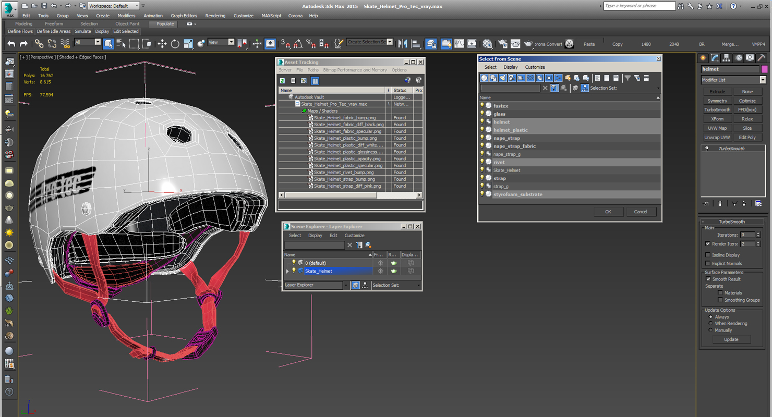Screen dimensions: 772x417
Task: Open the Modifiers menu
Action: pyautogui.click(x=126, y=16)
